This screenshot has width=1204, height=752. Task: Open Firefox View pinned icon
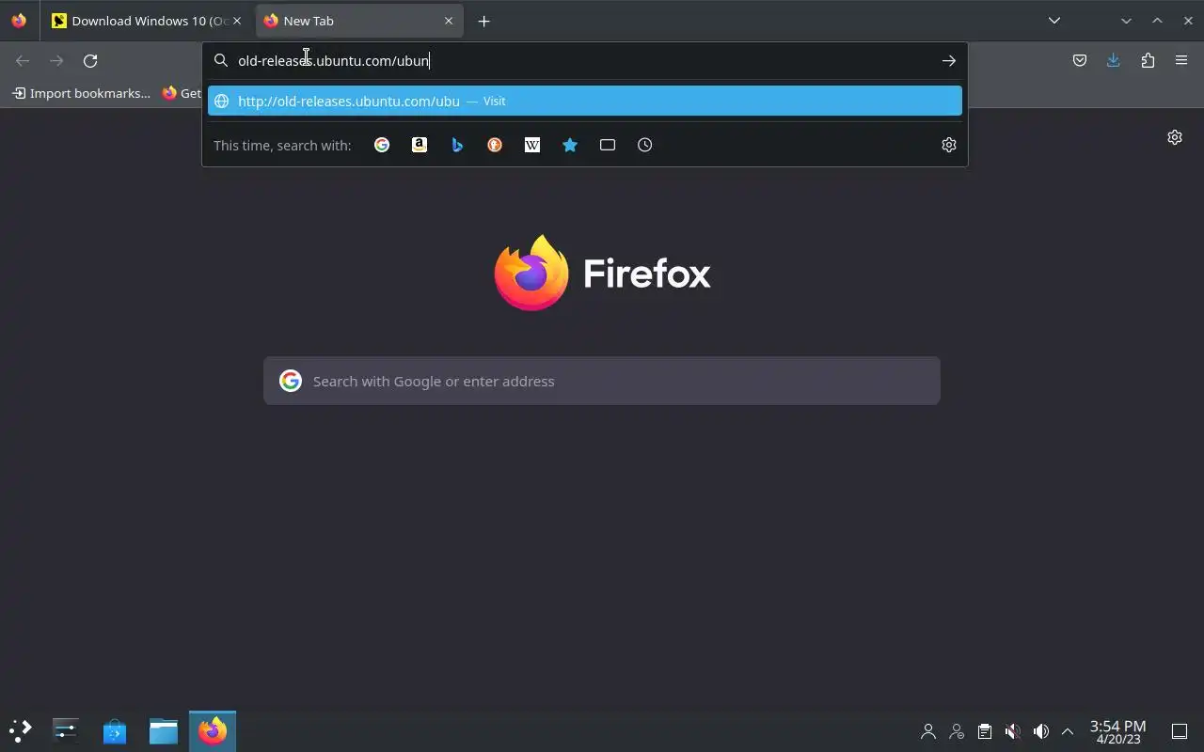coord(19,21)
